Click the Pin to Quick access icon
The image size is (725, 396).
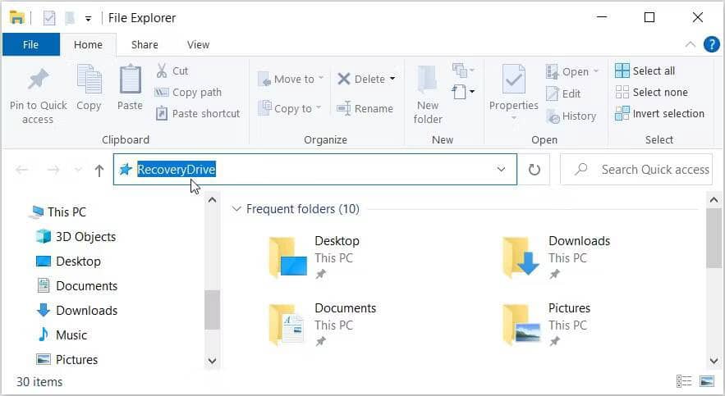(38, 80)
